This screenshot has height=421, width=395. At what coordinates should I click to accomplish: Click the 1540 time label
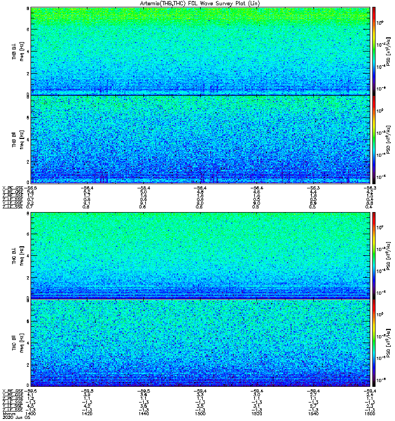[313, 414]
